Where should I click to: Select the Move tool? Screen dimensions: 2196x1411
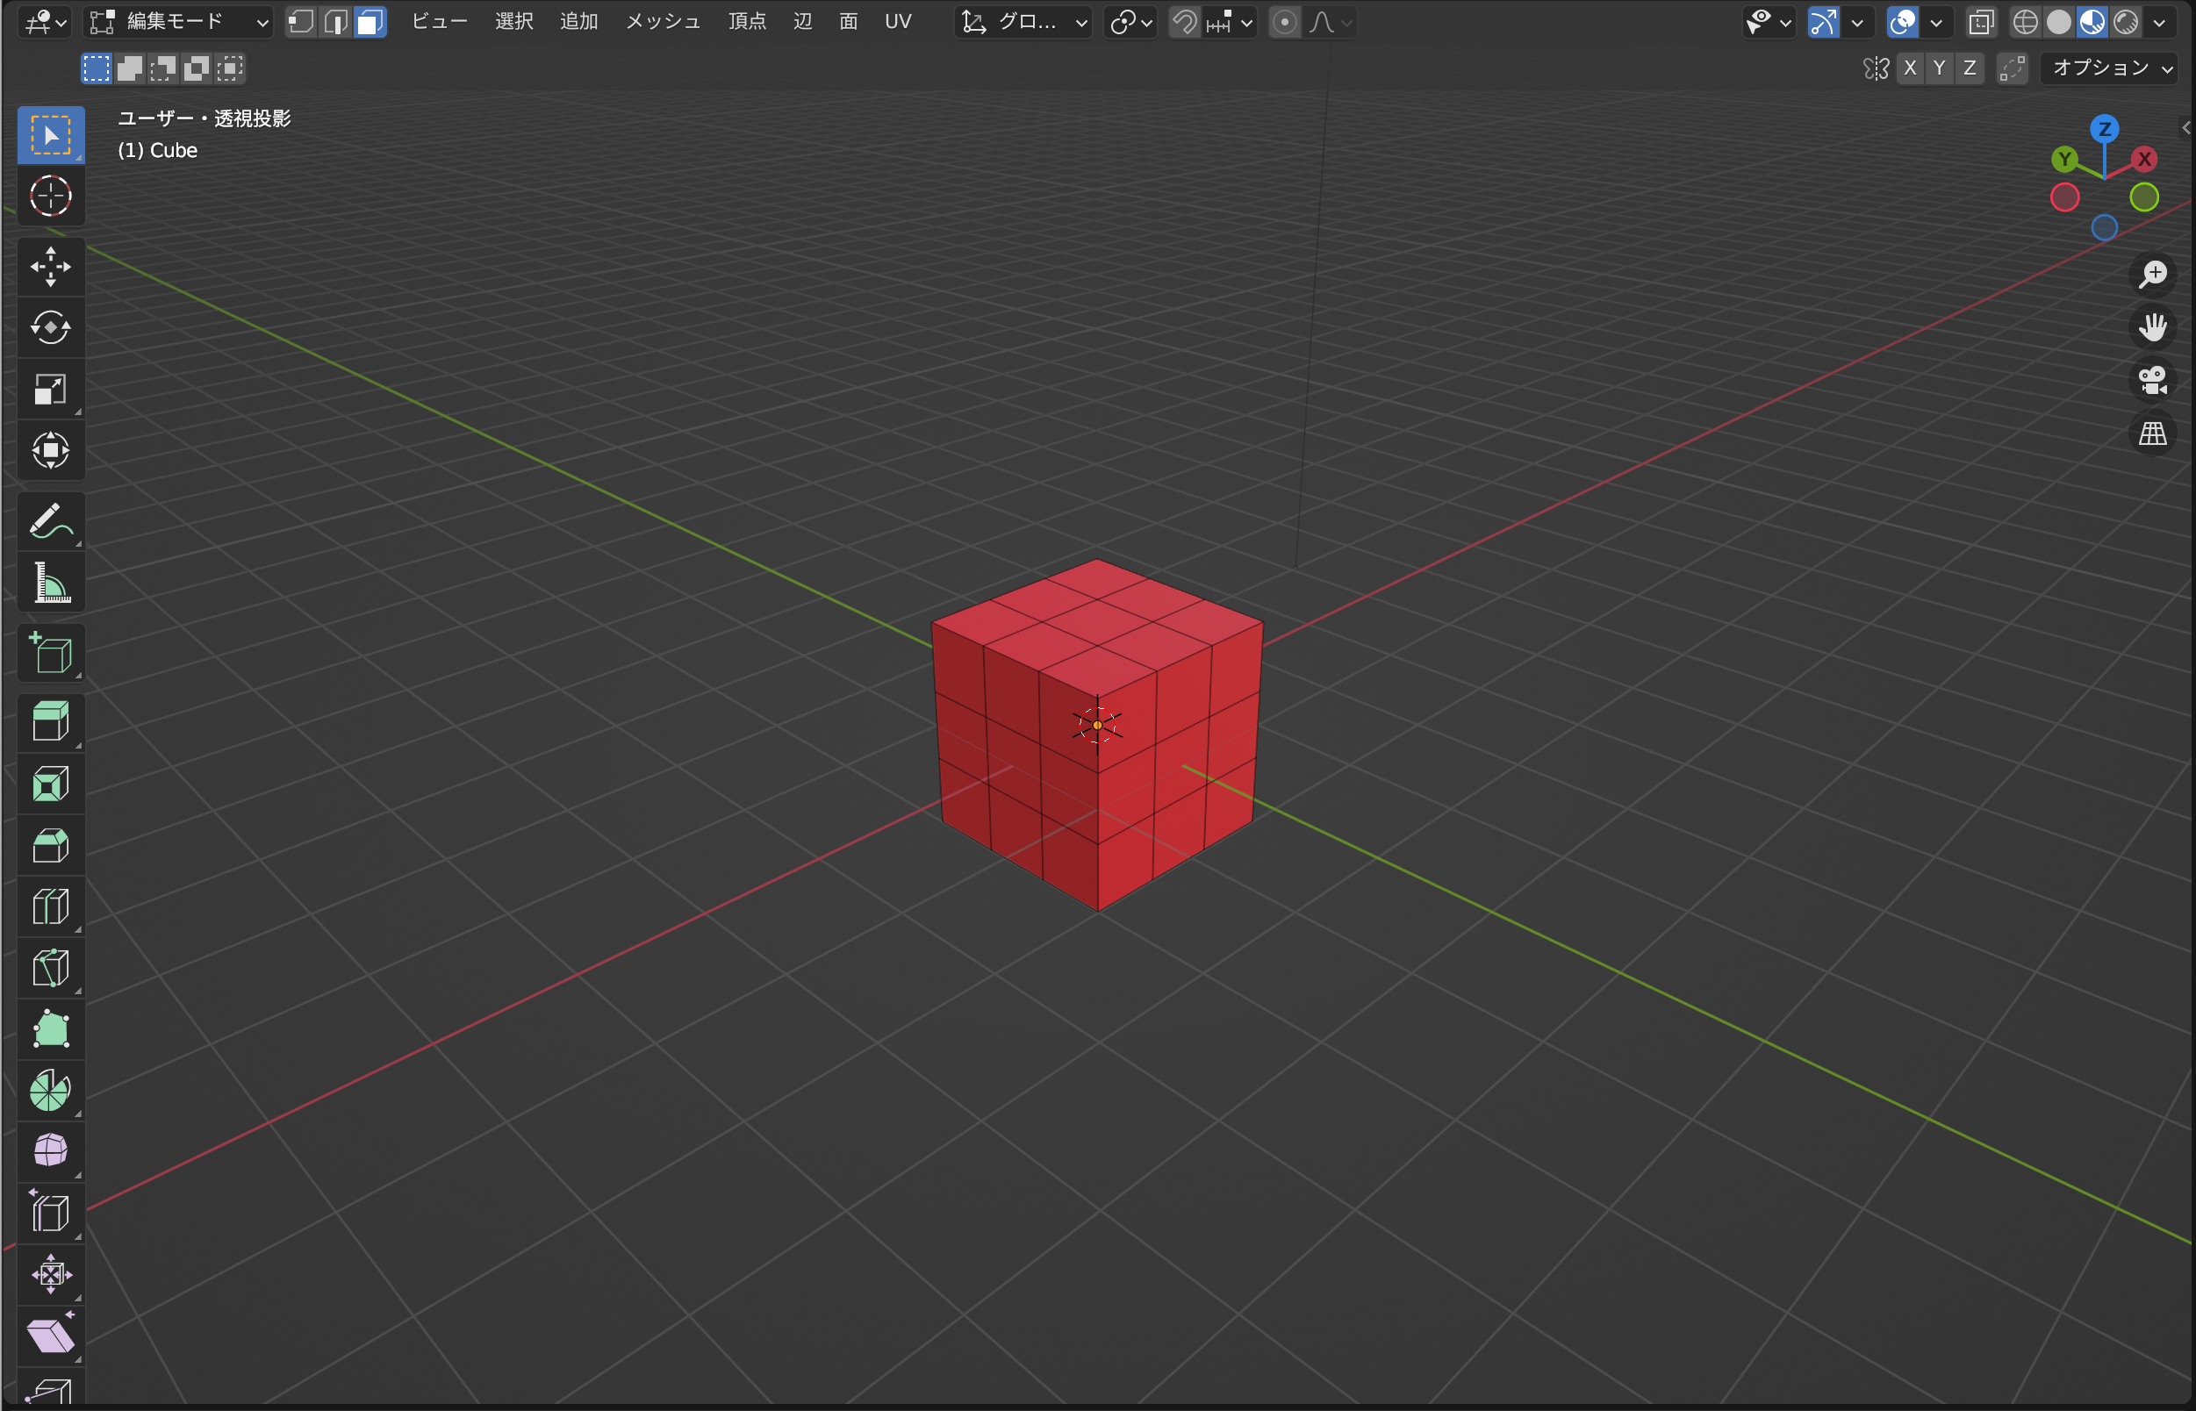coord(50,267)
